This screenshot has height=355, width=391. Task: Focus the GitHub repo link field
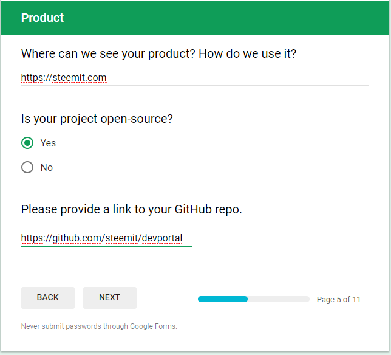(x=107, y=238)
